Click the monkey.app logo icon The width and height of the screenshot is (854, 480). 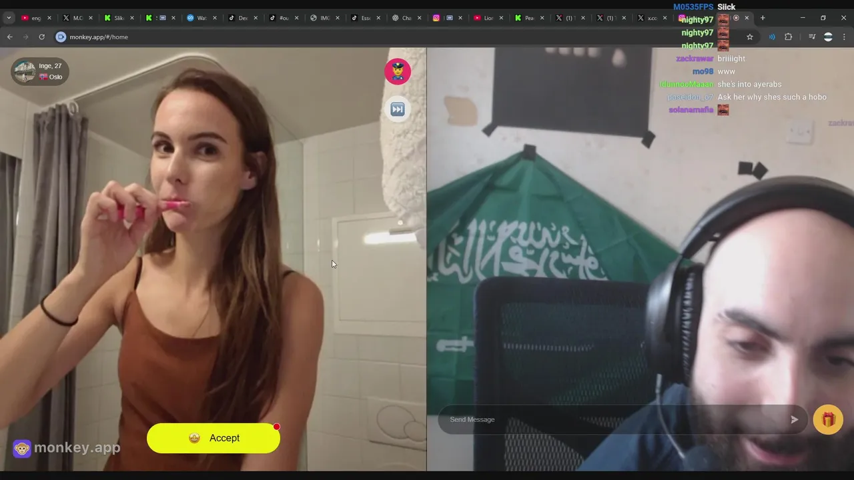click(22, 448)
